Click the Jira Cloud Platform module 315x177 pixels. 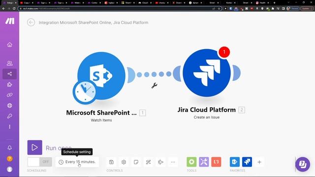pyautogui.click(x=207, y=73)
